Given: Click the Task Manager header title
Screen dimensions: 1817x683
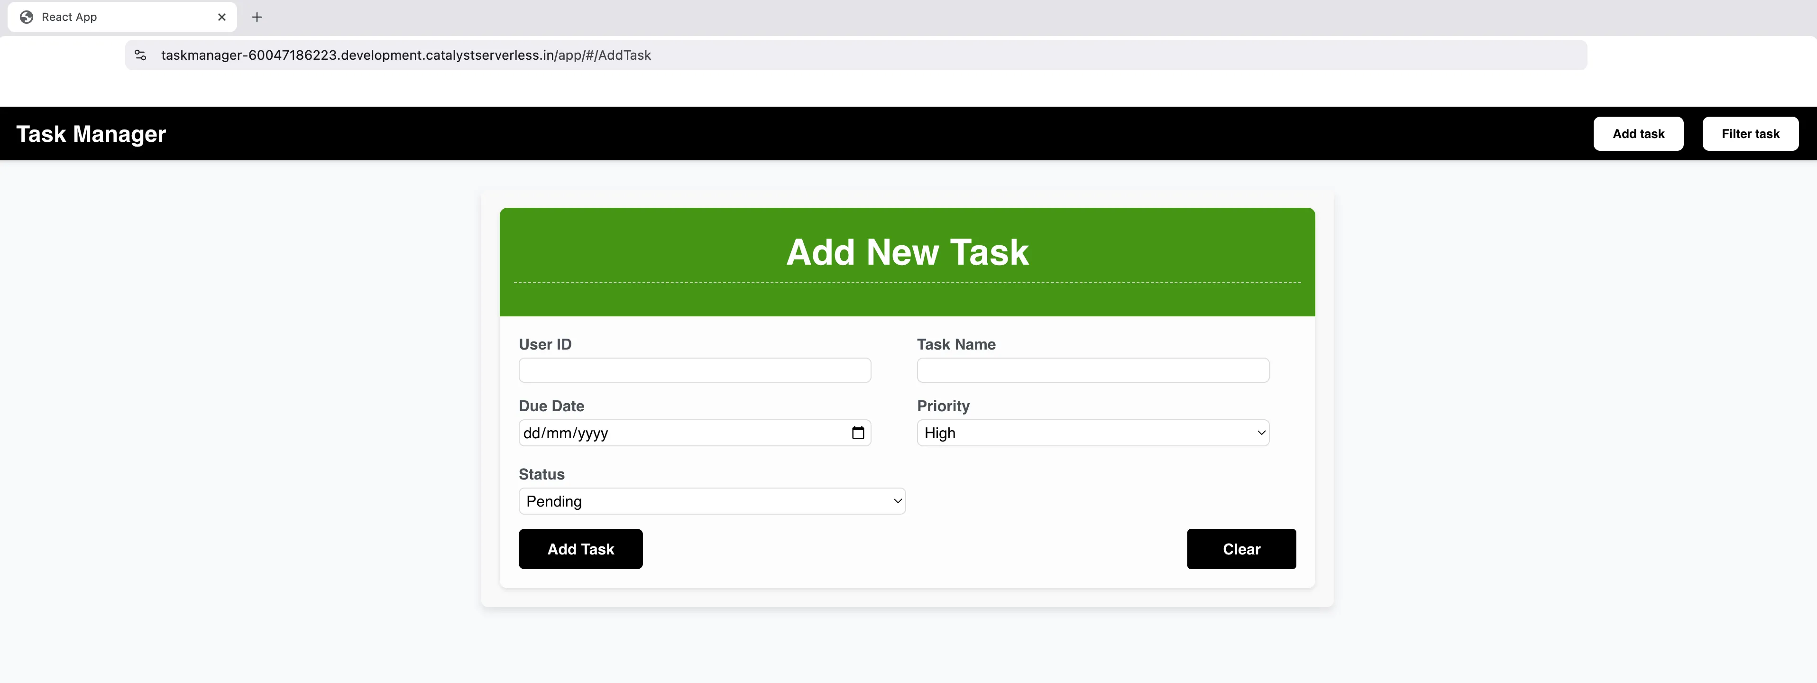Looking at the screenshot, I should pyautogui.click(x=91, y=134).
